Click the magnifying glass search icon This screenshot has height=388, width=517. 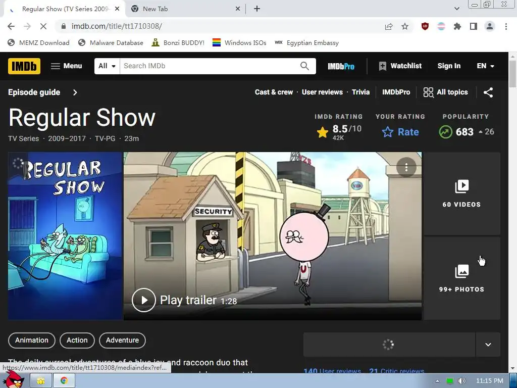click(x=304, y=66)
